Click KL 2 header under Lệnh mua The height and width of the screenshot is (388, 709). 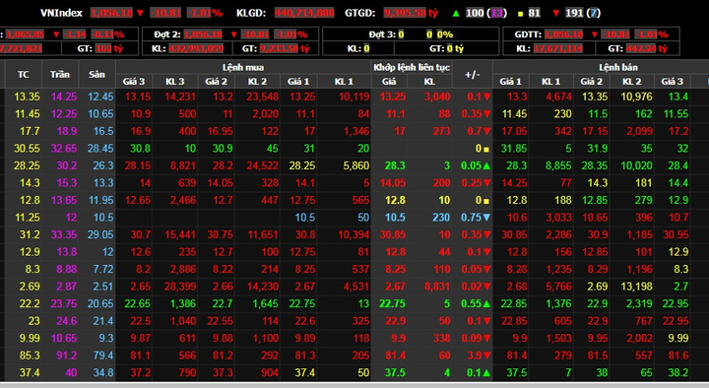[257, 82]
